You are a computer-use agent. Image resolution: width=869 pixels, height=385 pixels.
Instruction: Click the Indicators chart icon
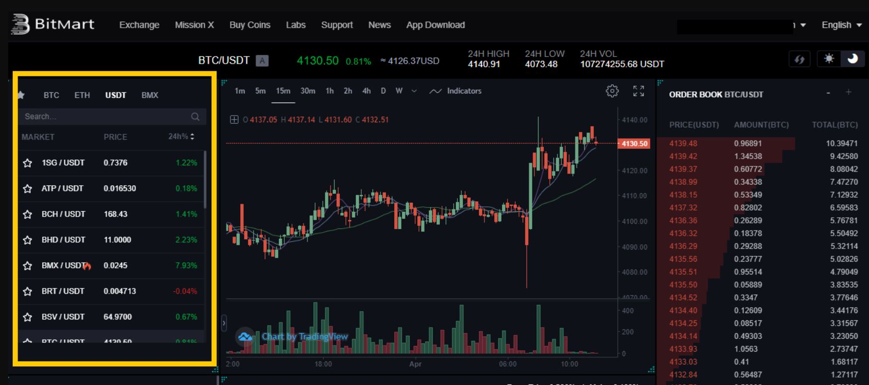(435, 91)
